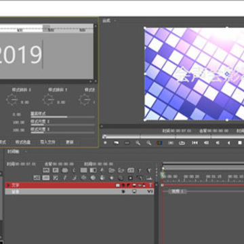Click the playhead marker on the timeline ruler
Image resolution: width=244 pixels, height=244 pixels.
click(x=163, y=174)
